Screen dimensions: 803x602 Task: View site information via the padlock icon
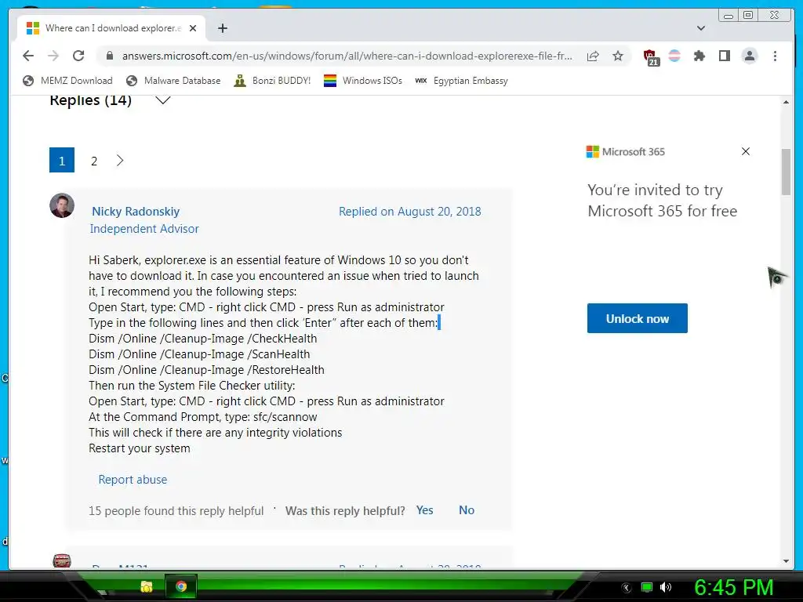[110, 56]
